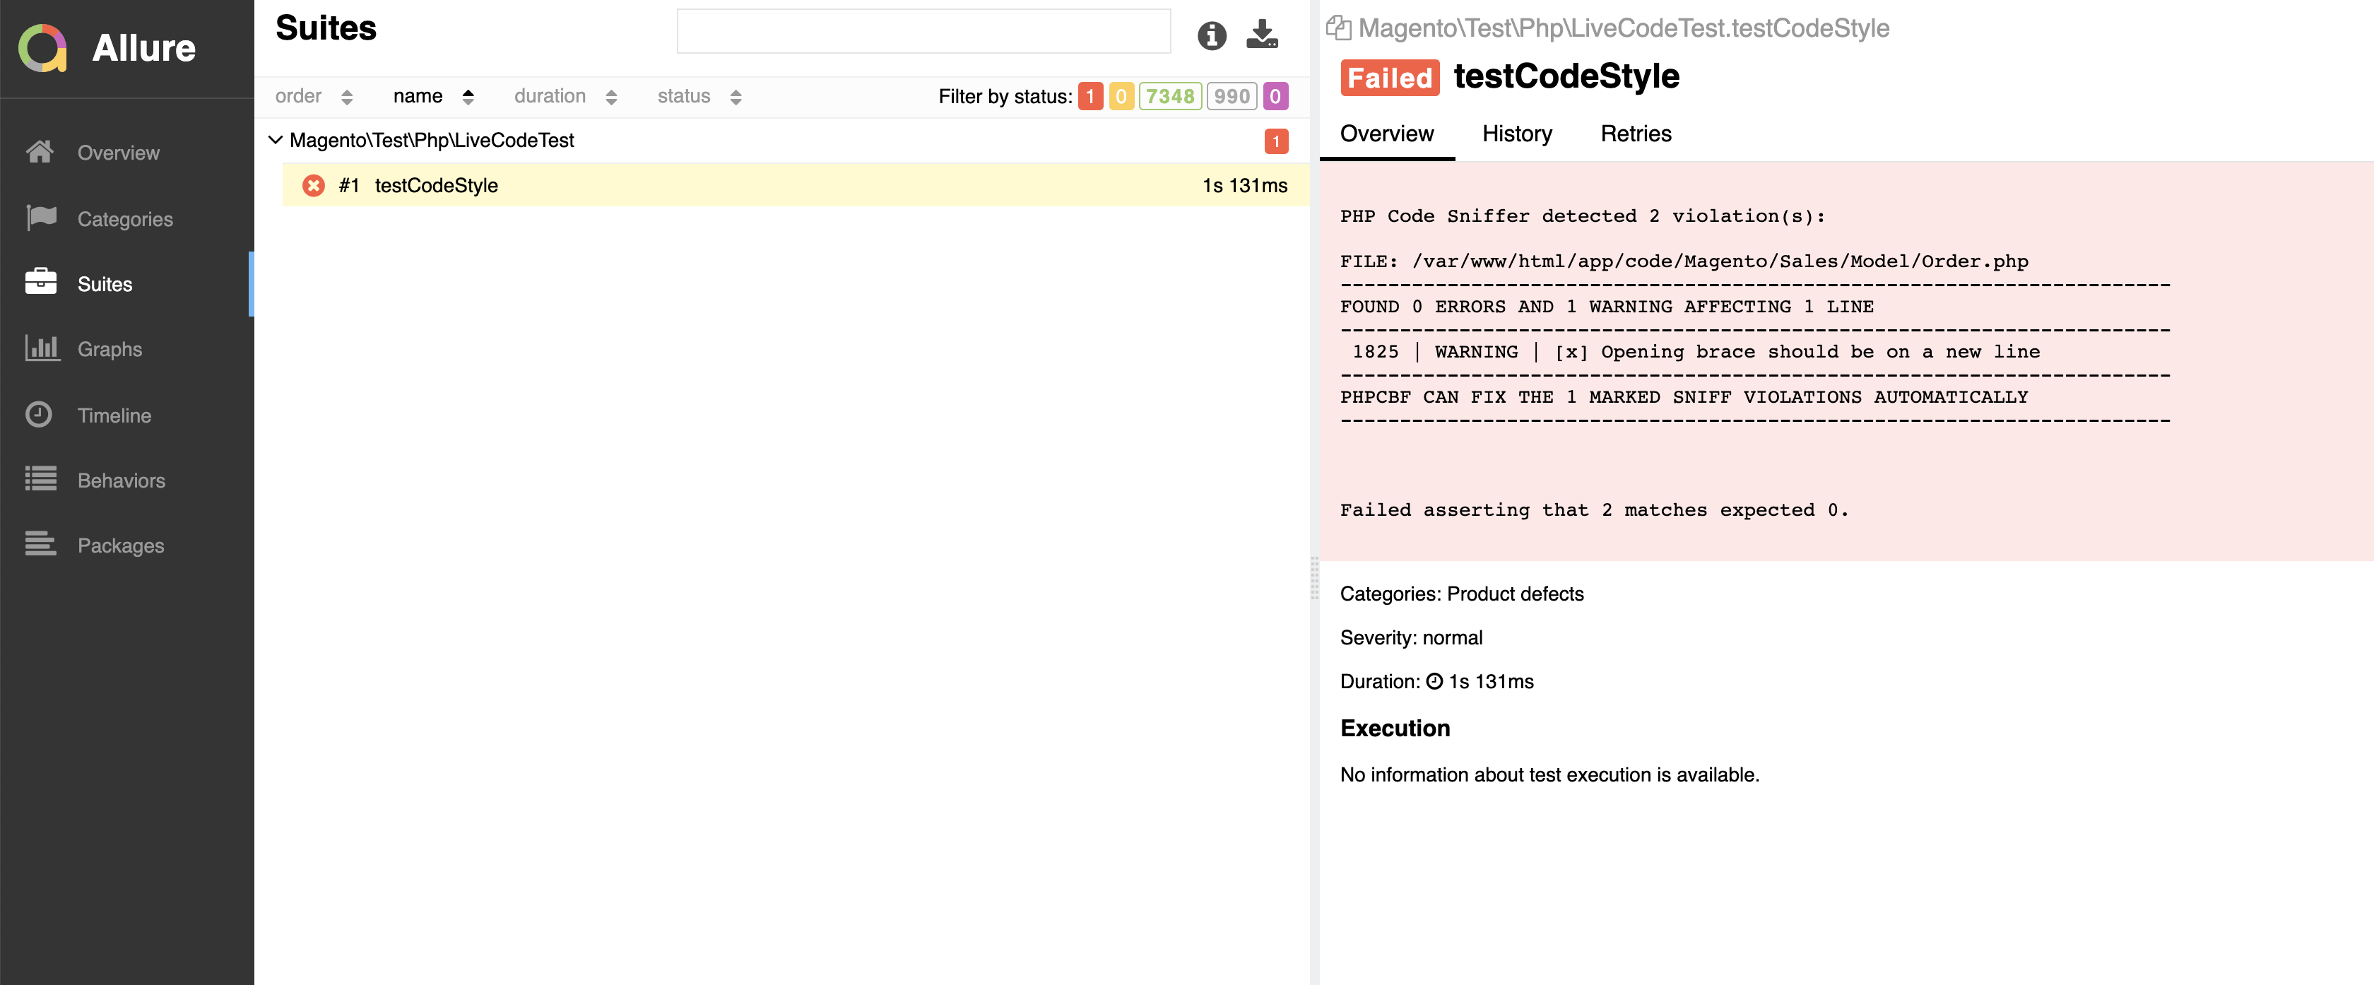Viewport: 2374px width, 985px height.
Task: Click the 'Opening brace should be on a new line' warning
Action: (x=1819, y=351)
